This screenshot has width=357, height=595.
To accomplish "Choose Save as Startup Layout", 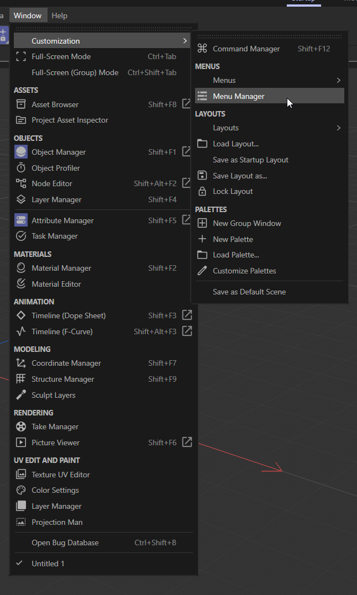I will click(x=269, y=160).
